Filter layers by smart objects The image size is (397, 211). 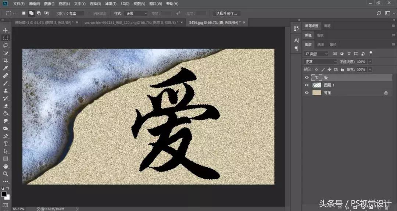(363, 54)
